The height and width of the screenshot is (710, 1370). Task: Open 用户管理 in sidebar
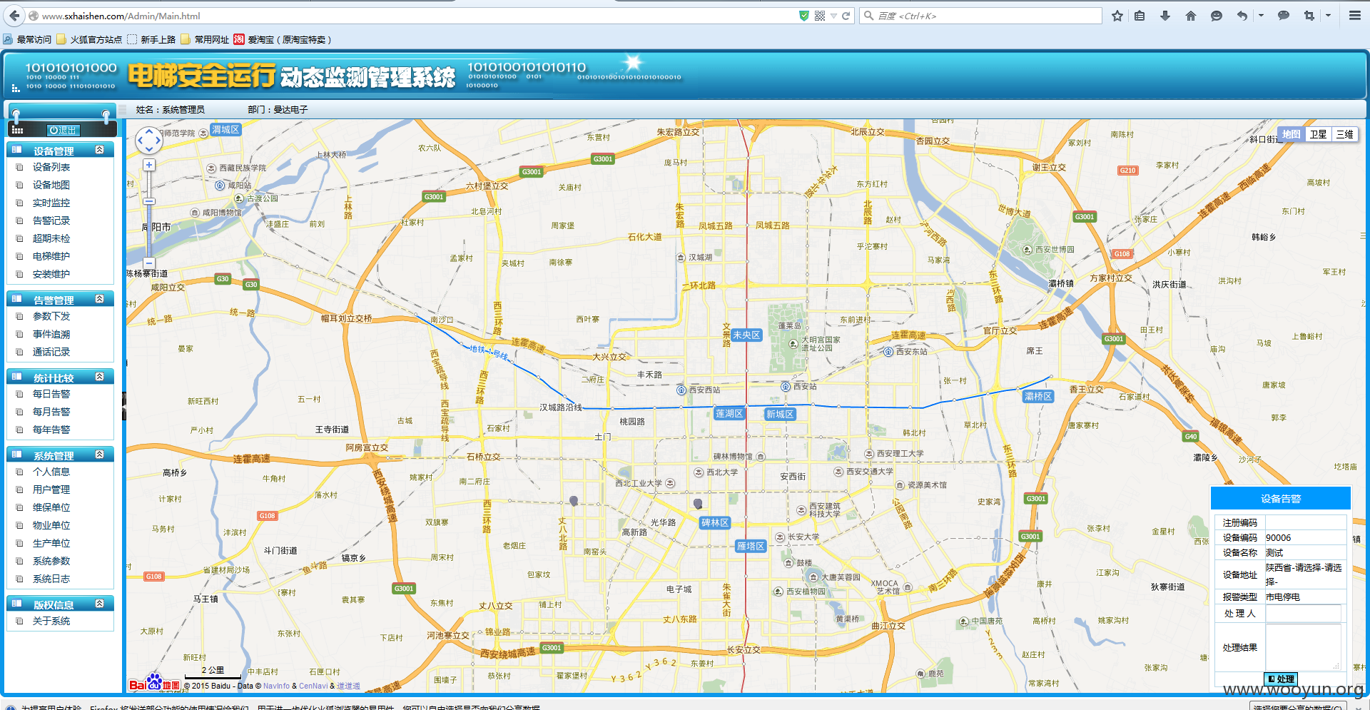point(51,490)
